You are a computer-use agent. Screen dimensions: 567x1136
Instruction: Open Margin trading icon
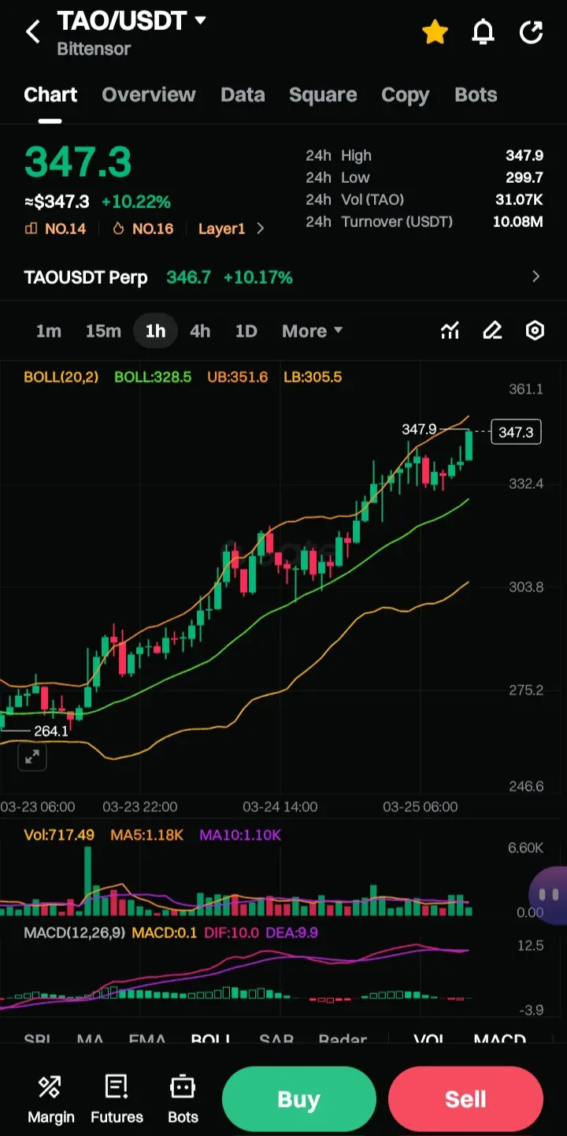click(50, 1099)
